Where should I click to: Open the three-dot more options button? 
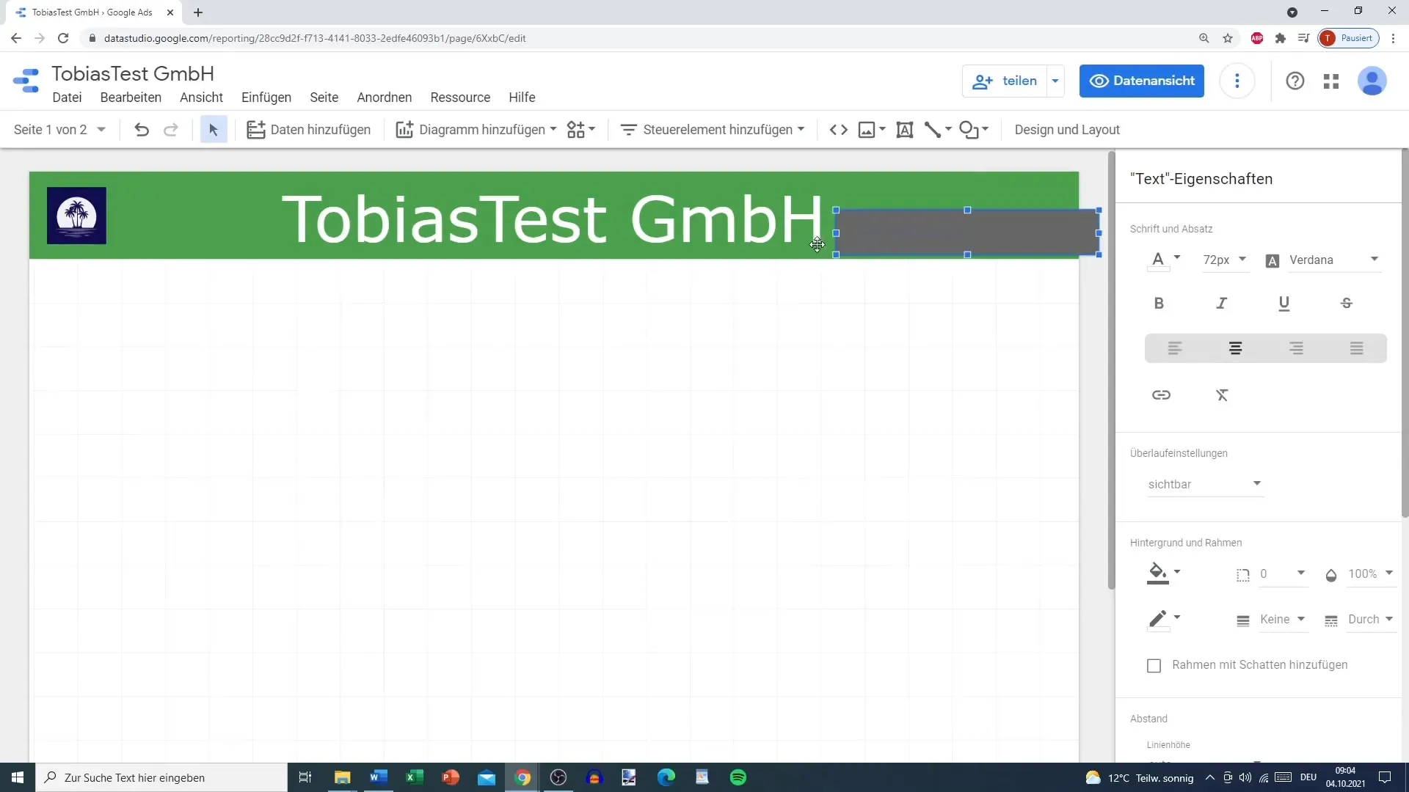point(1237,81)
